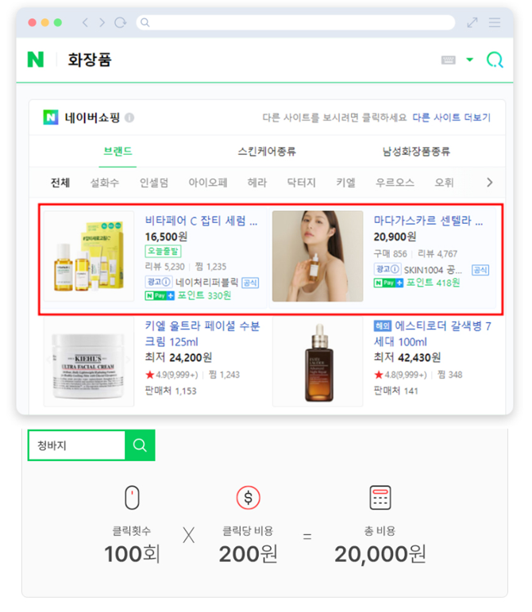Expand the green dropdown arrow beside keyboard
The image size is (532, 612).
[x=470, y=60]
